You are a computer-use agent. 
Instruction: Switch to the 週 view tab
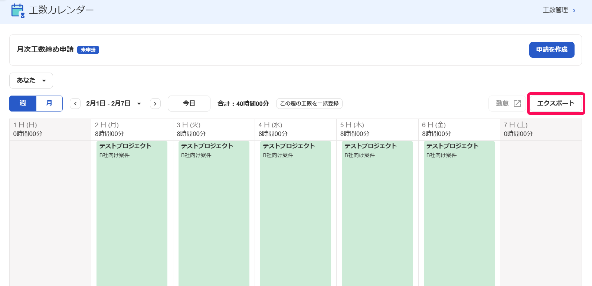[23, 103]
